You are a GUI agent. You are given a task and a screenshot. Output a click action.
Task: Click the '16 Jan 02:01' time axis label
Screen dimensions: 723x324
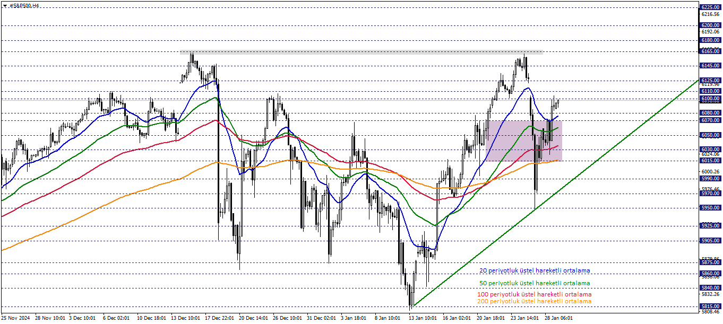click(x=457, y=318)
